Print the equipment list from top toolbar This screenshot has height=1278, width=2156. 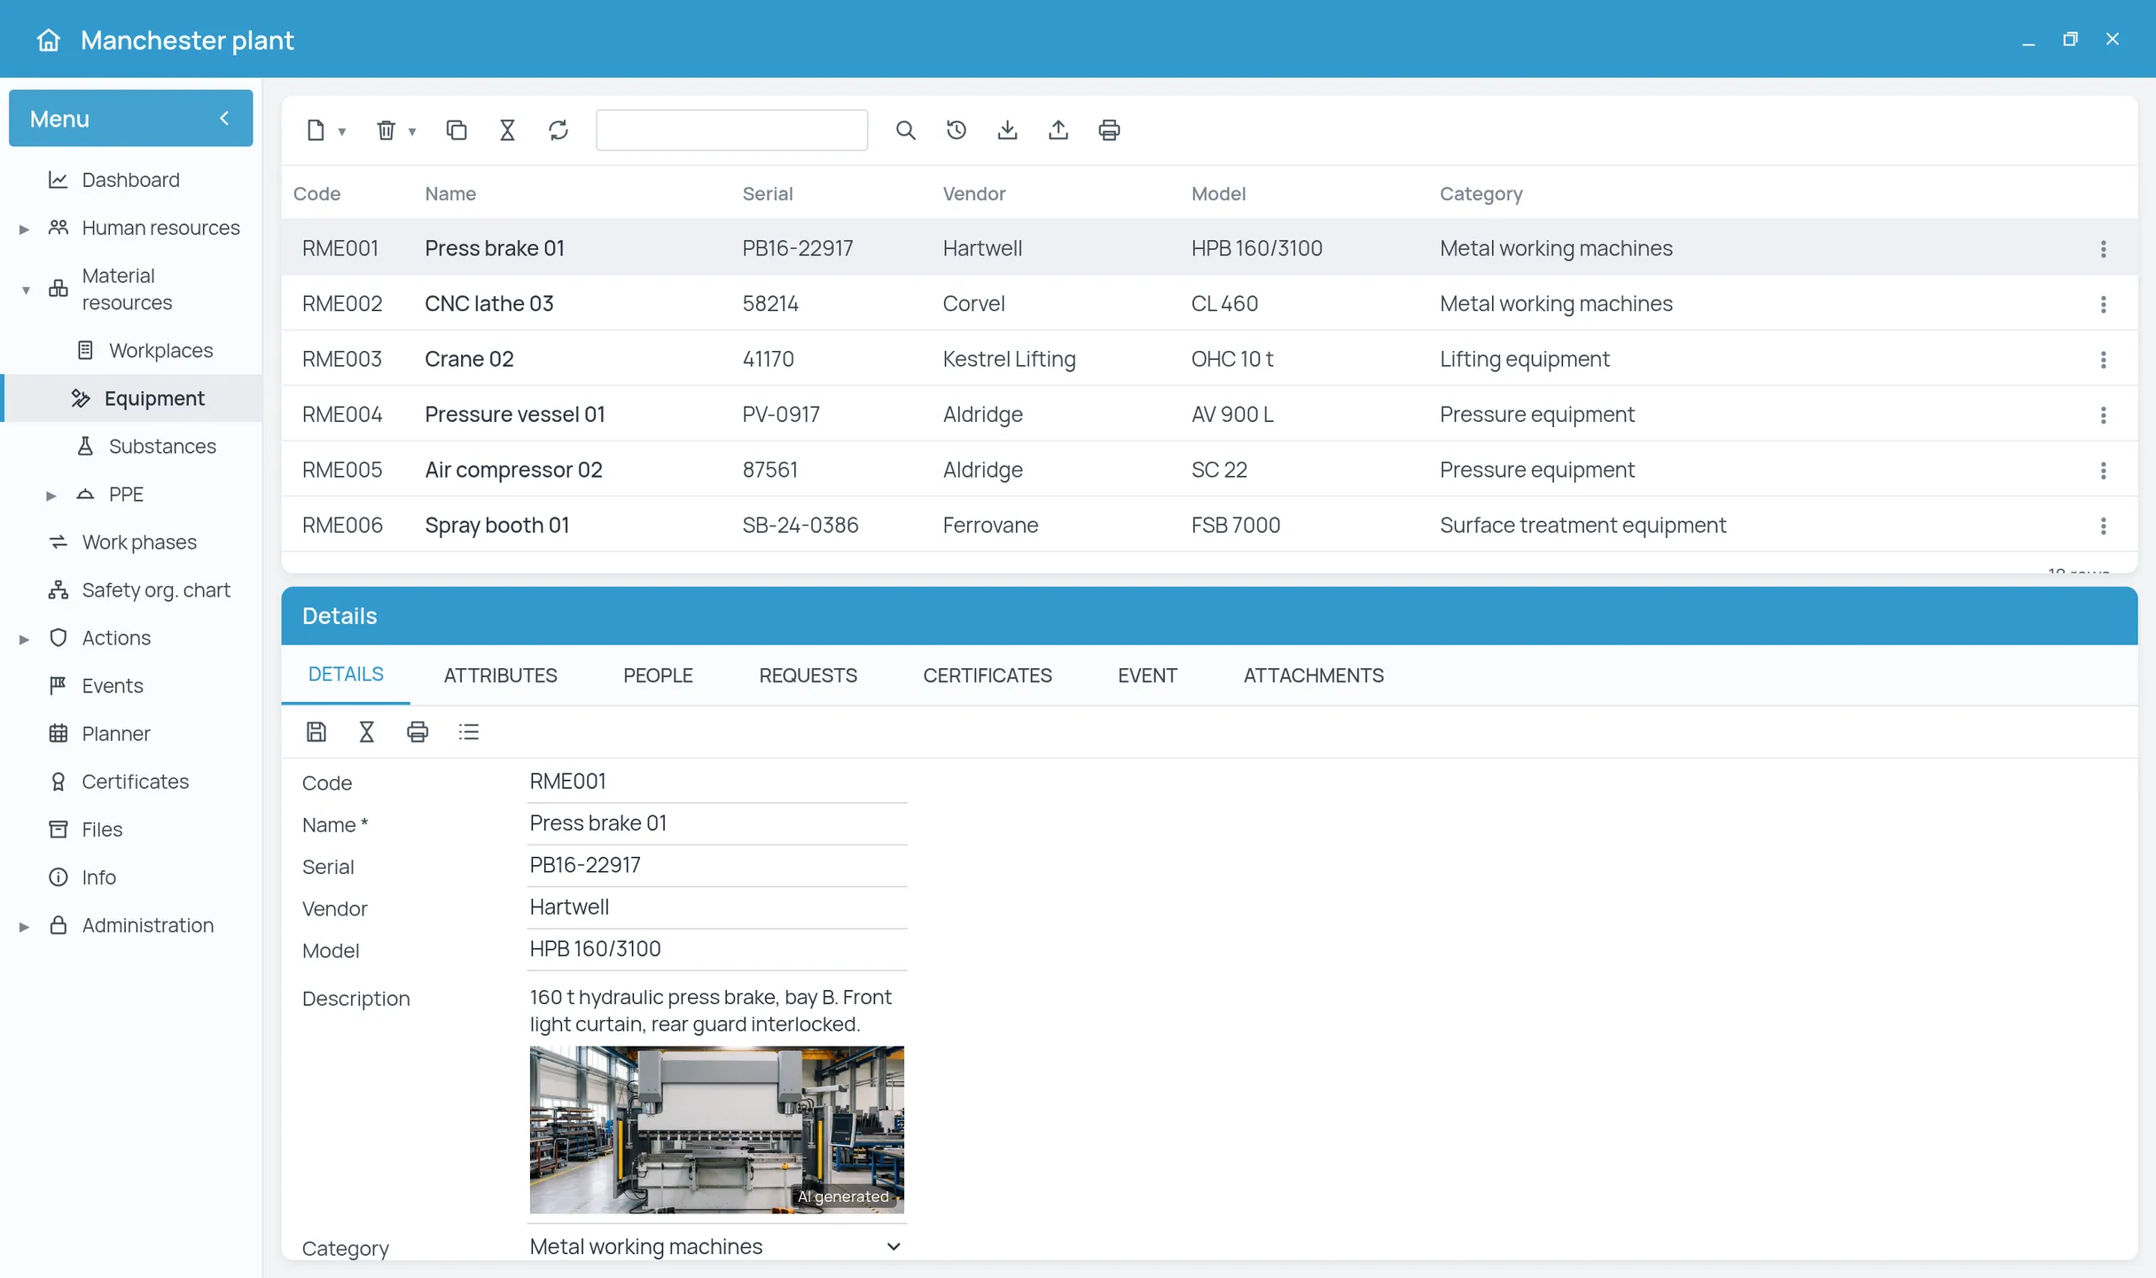click(x=1109, y=130)
